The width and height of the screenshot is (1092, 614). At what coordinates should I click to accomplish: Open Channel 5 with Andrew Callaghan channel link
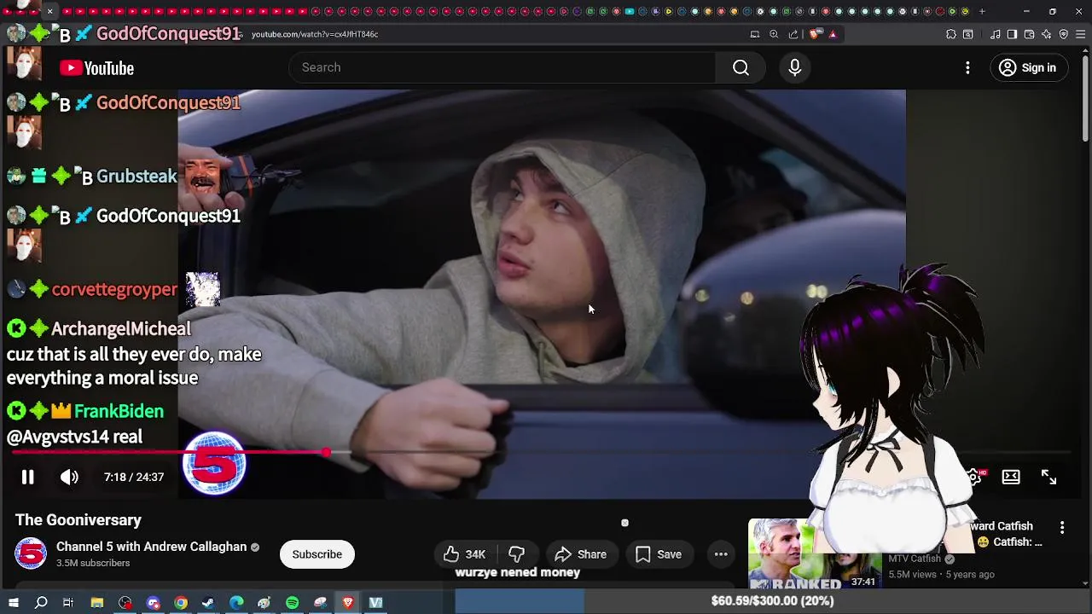point(151,547)
